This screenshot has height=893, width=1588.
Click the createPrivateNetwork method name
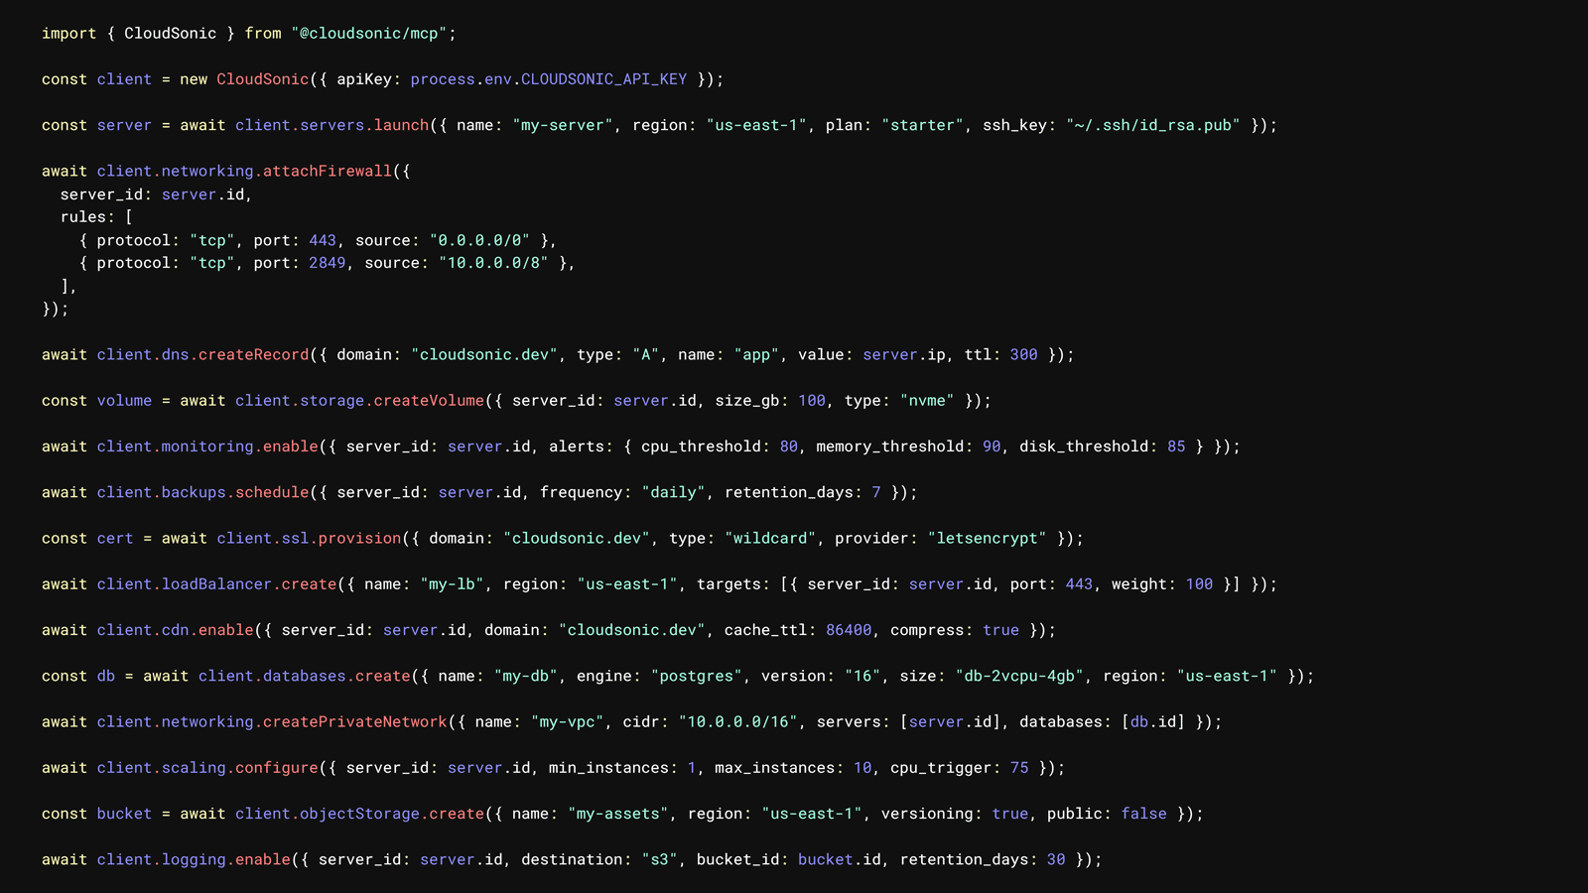pyautogui.click(x=355, y=722)
